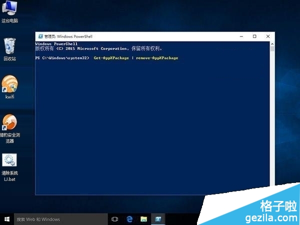The width and height of the screenshot is (300, 225).
Task: Open the 这台电脑 desktop icon
Action: click(9, 11)
